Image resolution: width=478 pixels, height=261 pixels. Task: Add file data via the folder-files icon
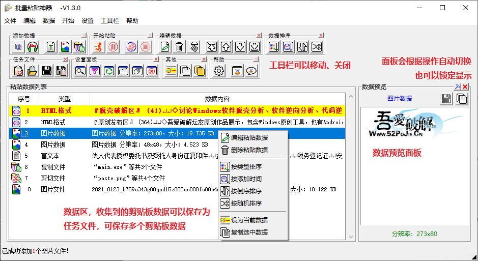(79, 47)
